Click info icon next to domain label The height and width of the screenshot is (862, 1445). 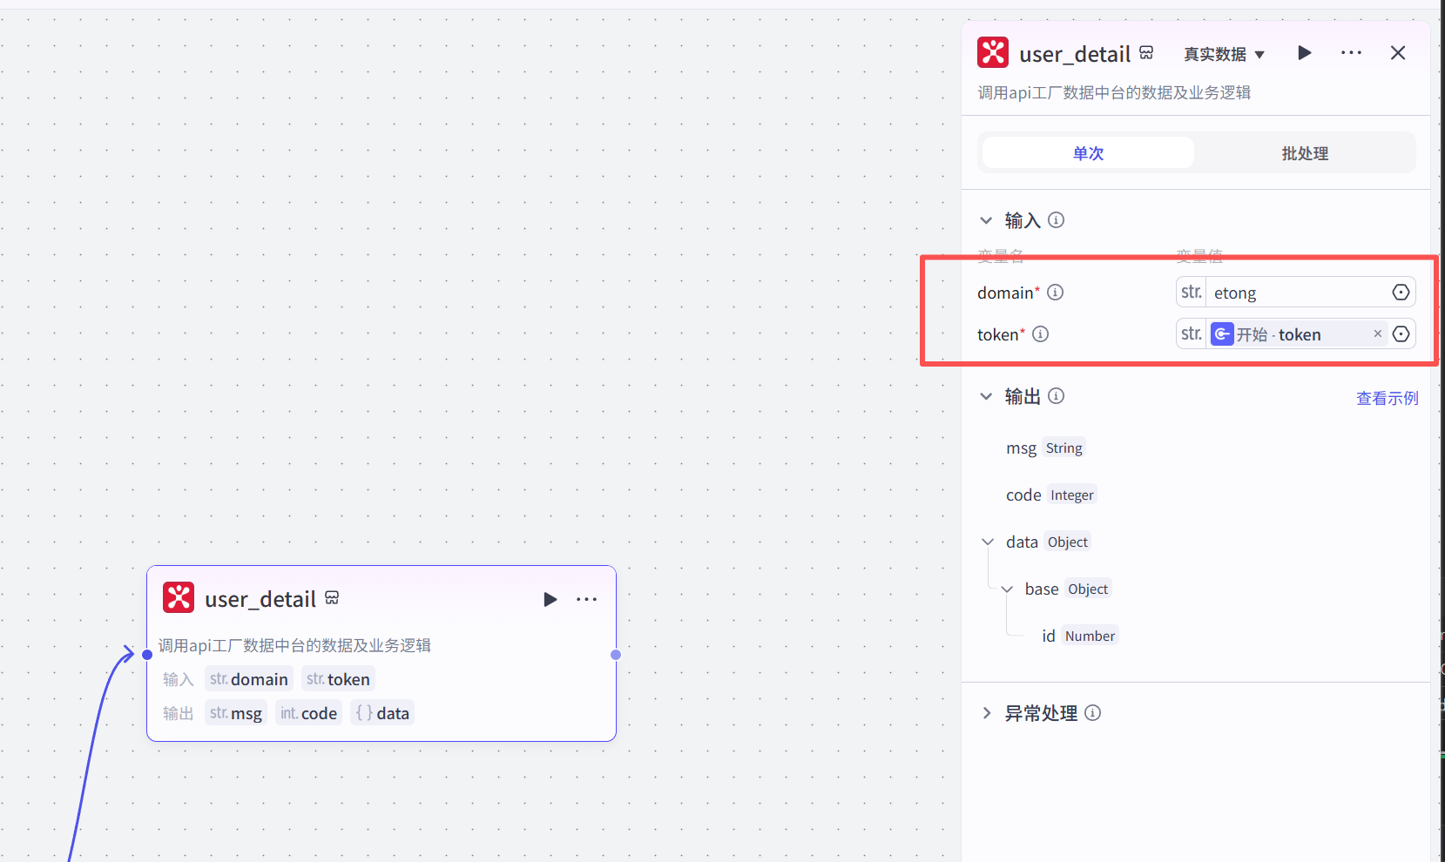[x=1055, y=293]
